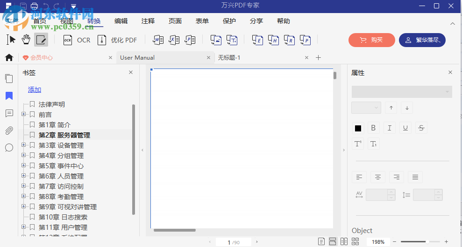Go to the home screen icon
Screen dimensions: 462x247
(9, 58)
